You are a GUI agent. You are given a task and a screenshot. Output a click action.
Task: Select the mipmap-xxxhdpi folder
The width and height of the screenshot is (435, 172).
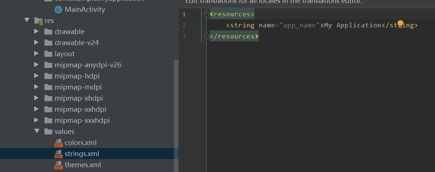click(x=82, y=121)
